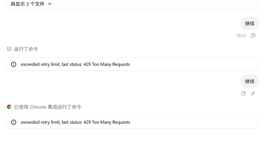The width and height of the screenshot is (270, 147).
Task: Click 集成运行了命令 text after Chrome
Action: [x=65, y=107]
